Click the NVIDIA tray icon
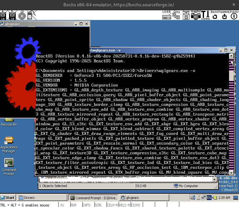Image resolution: width=239 pixels, height=207 pixels. click(215, 198)
